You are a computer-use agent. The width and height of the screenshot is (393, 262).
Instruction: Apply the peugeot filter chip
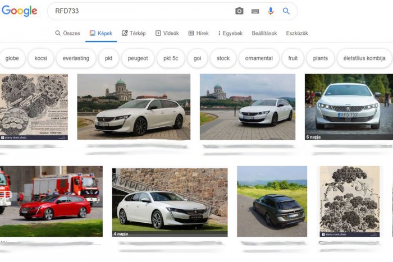point(138,58)
